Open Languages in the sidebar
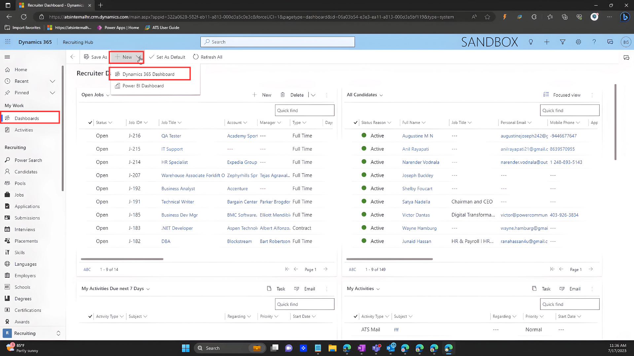This screenshot has height=356, width=634. coord(26,264)
